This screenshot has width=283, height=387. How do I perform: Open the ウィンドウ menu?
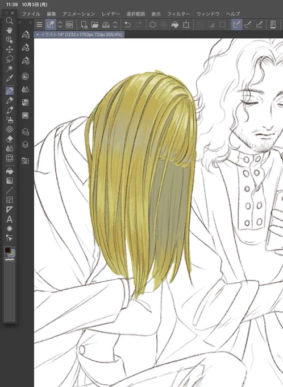coord(208,14)
